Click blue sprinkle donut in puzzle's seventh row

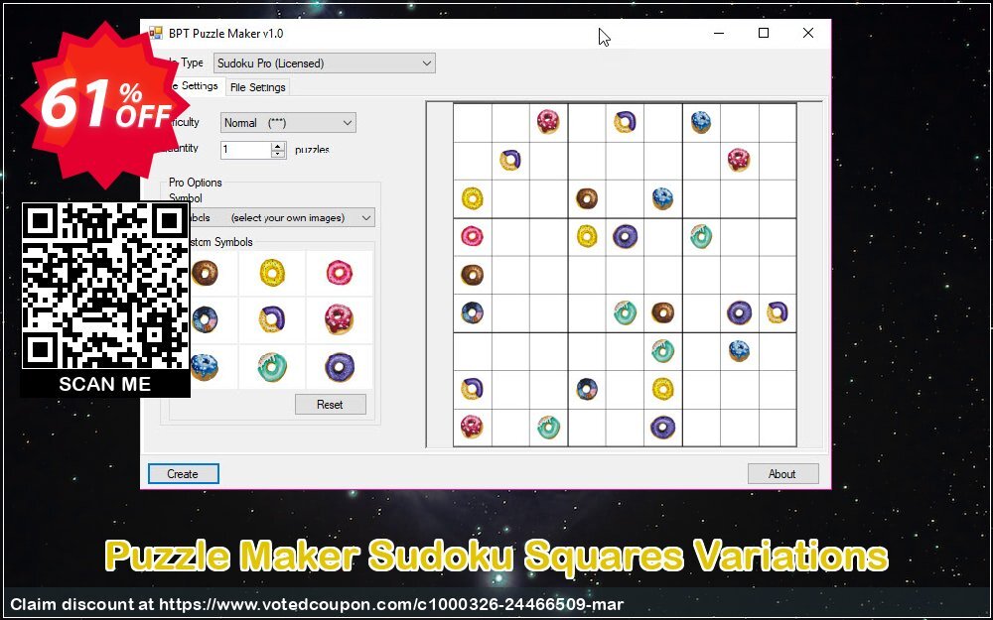[x=739, y=350]
